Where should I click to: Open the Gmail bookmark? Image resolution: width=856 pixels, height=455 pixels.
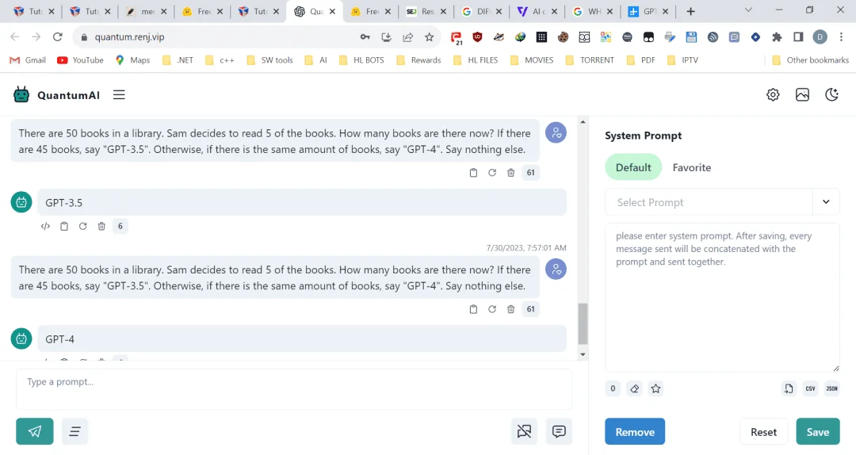28,60
